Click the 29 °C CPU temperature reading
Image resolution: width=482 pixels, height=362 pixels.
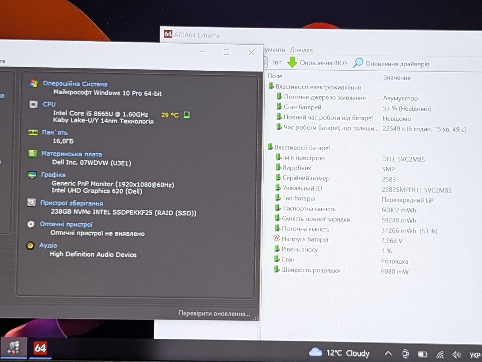(170, 115)
